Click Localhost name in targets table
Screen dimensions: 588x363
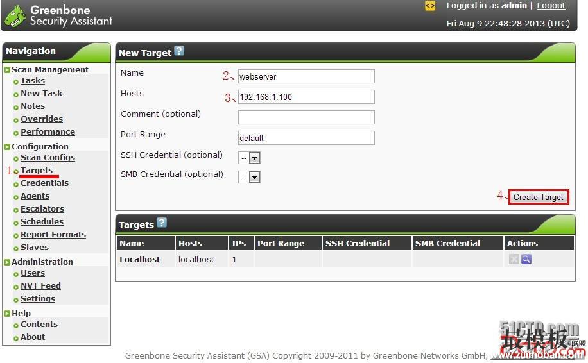click(139, 259)
